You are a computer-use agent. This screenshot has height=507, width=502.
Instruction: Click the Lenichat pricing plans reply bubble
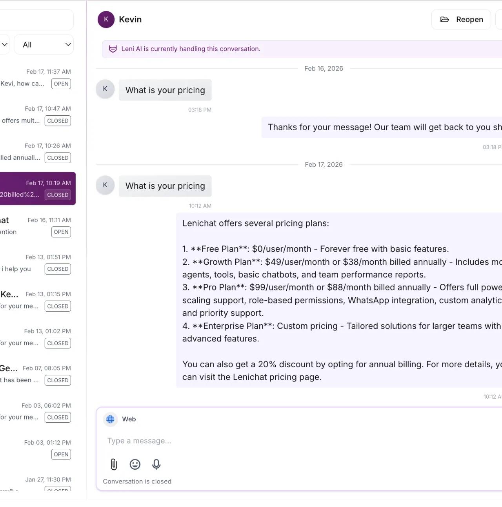[339, 300]
